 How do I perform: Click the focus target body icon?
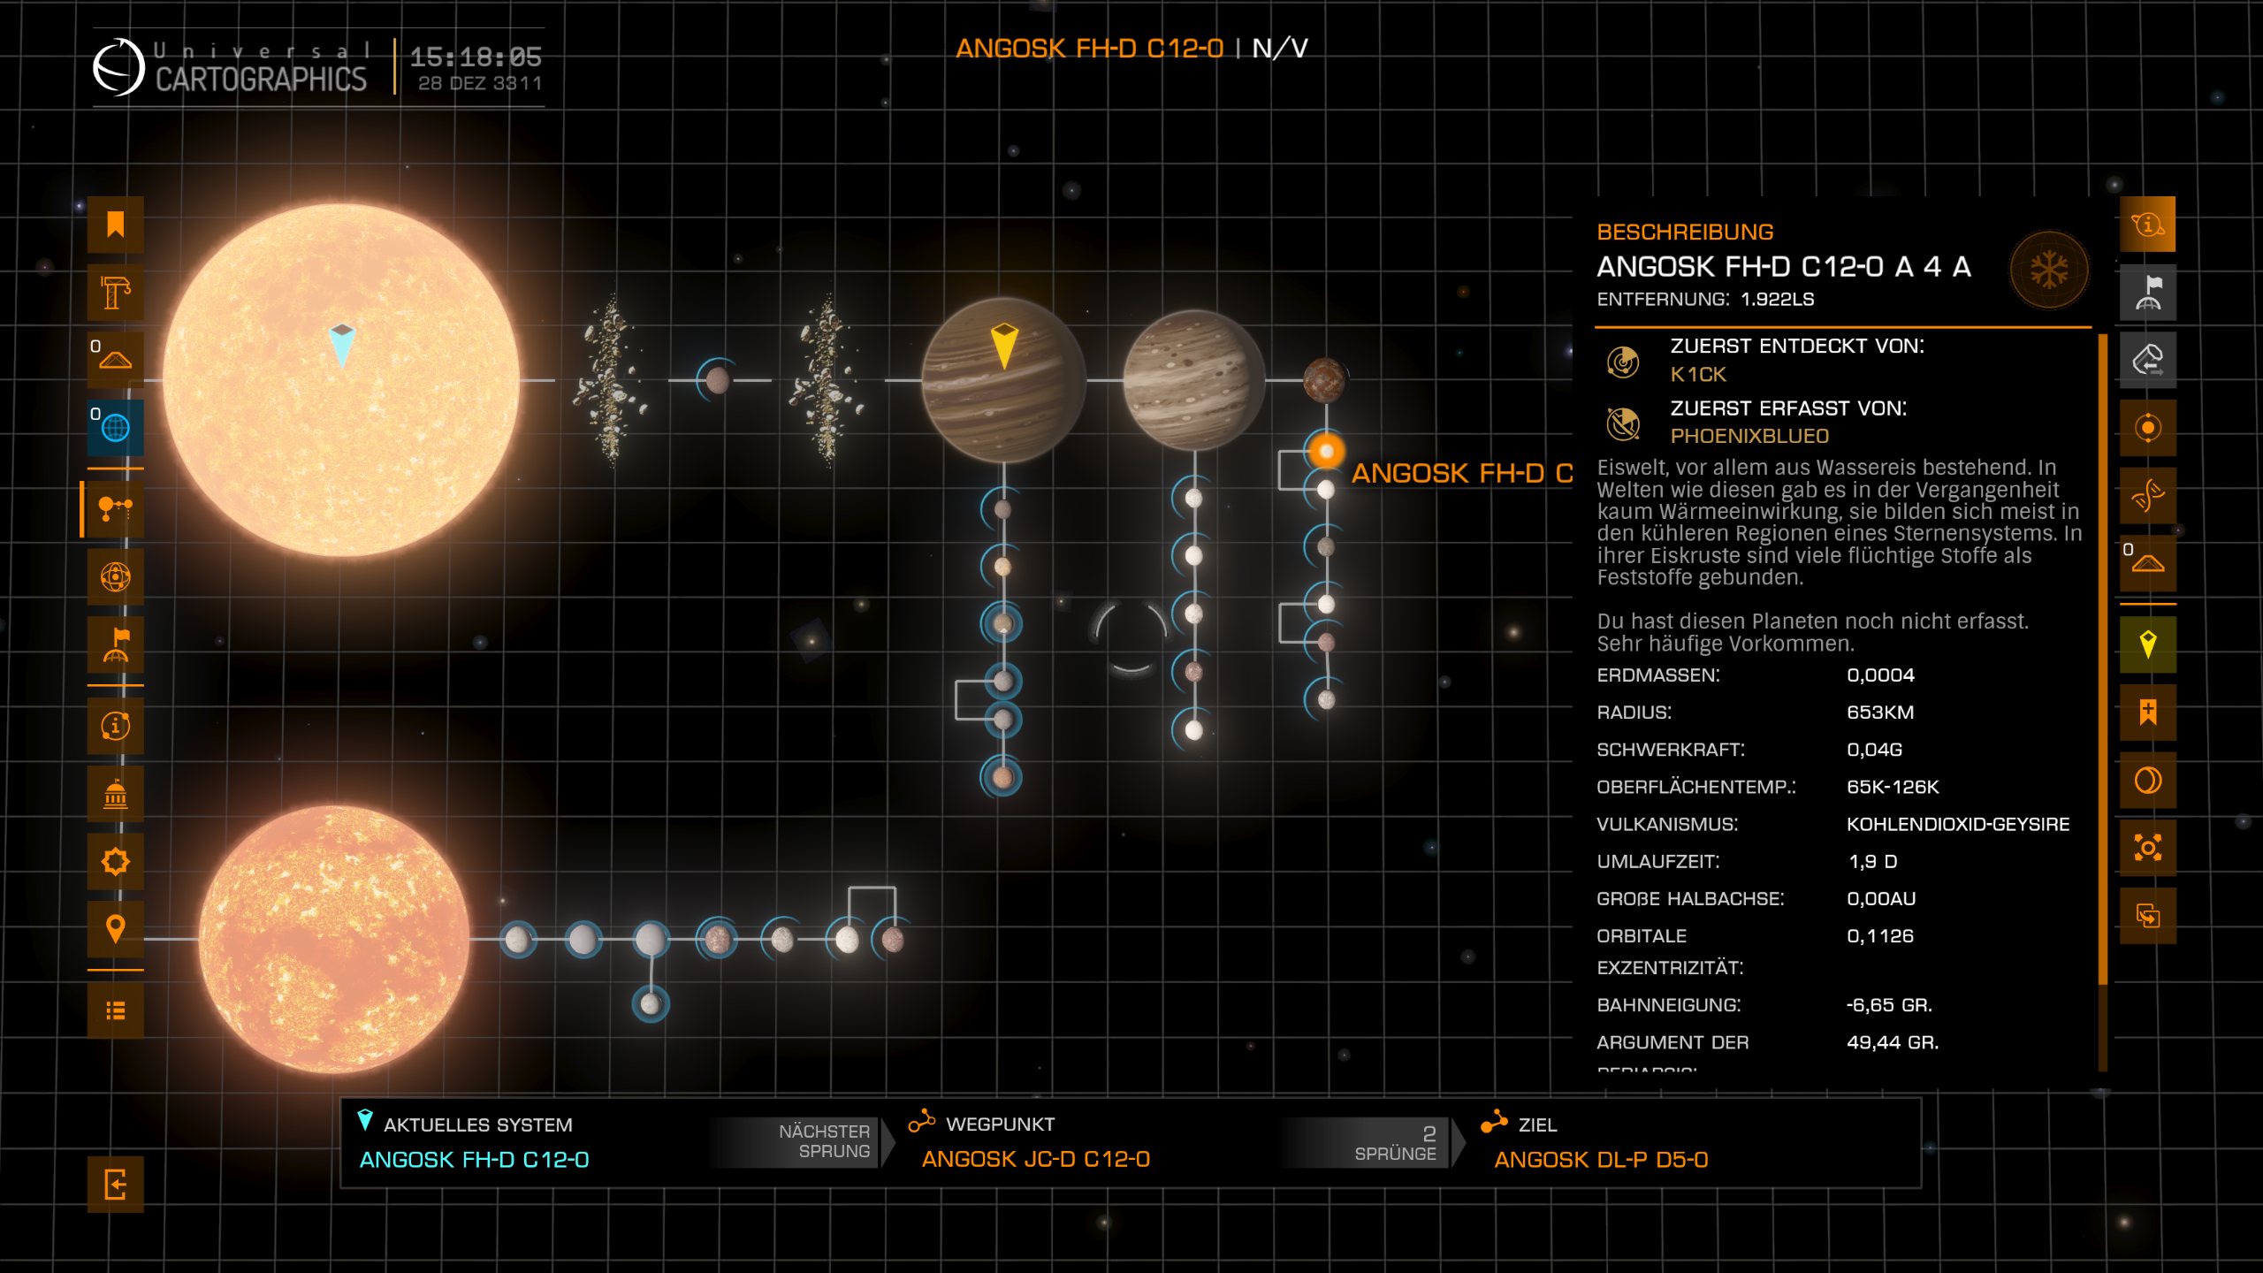(x=2147, y=848)
